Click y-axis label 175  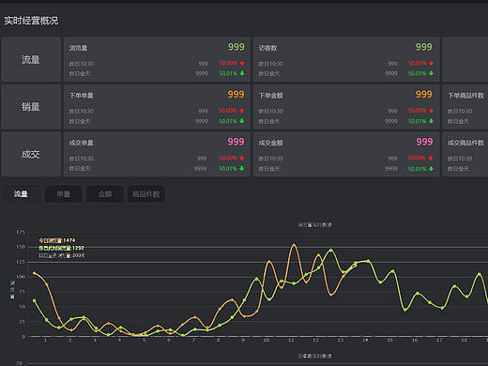tap(21, 232)
